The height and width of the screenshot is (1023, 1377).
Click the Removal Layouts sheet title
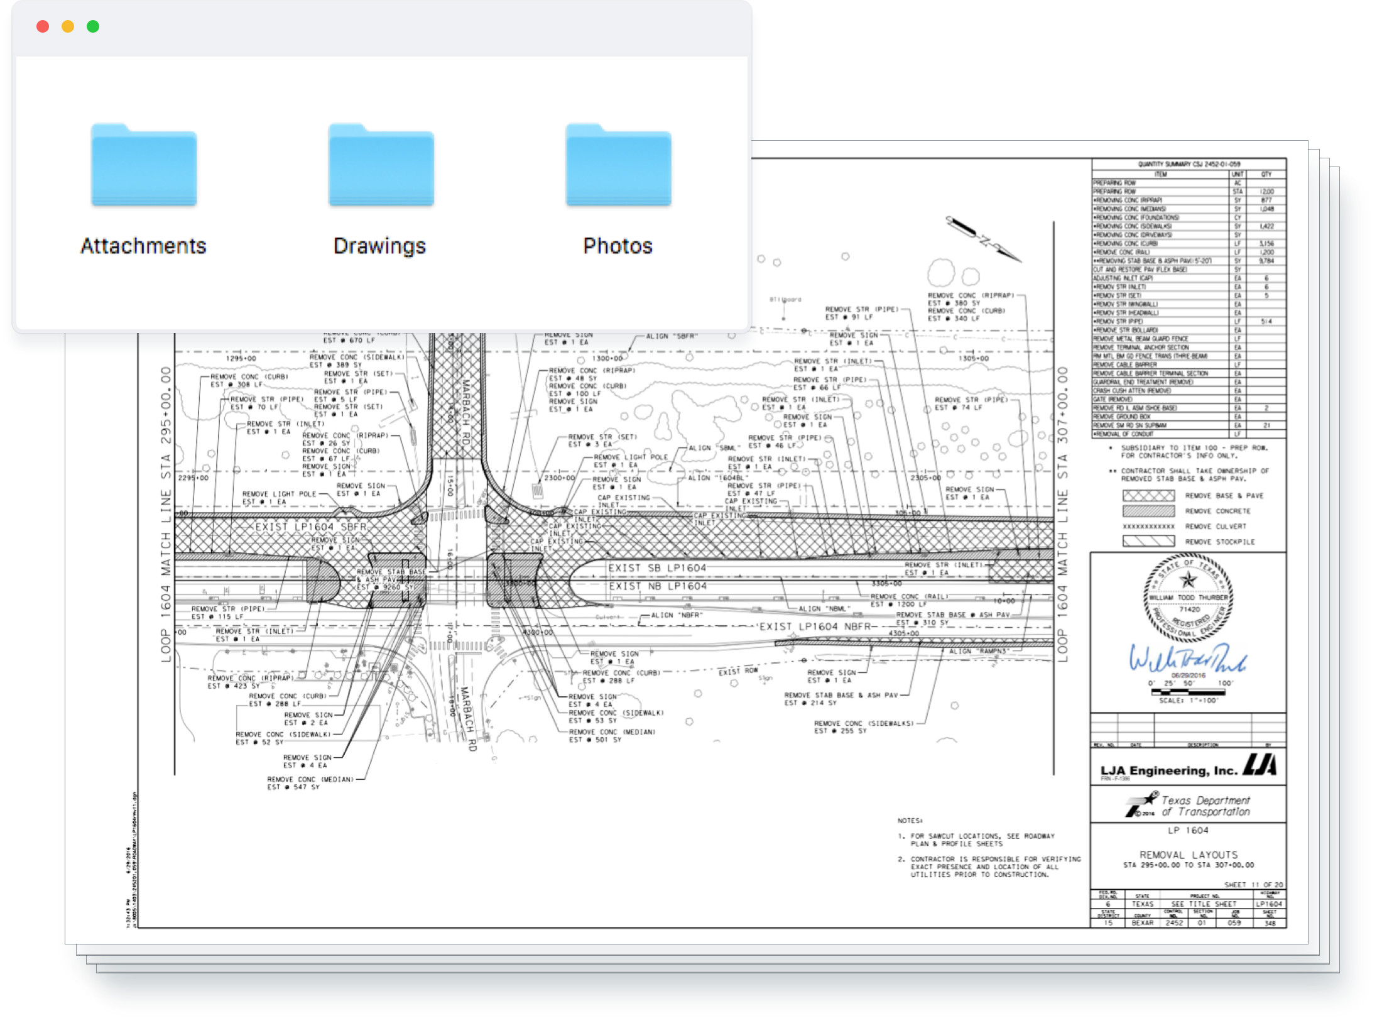tap(1188, 855)
